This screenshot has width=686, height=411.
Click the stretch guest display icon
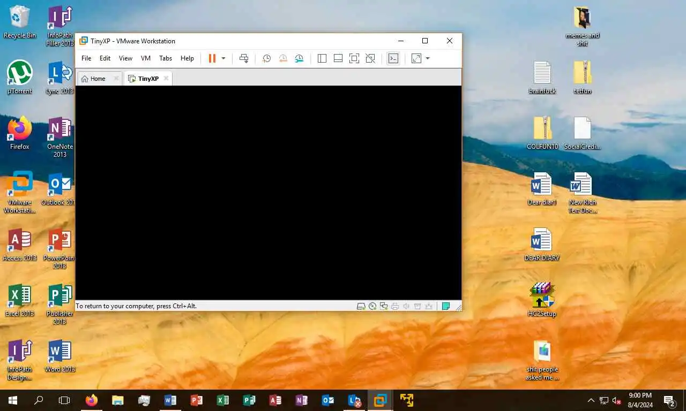pos(416,58)
